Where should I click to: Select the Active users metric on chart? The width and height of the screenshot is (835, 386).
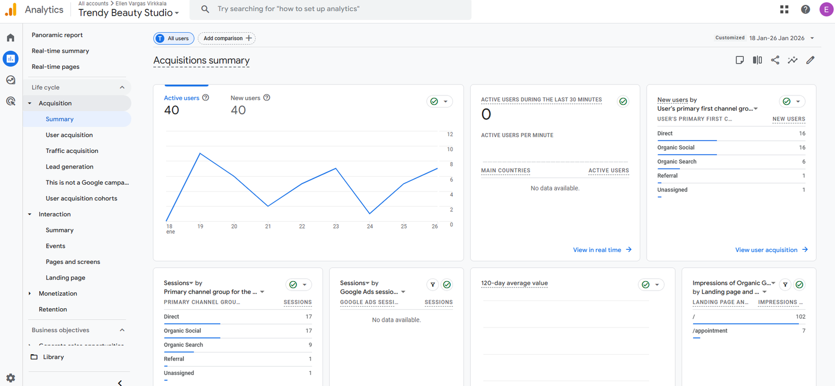[x=182, y=98]
